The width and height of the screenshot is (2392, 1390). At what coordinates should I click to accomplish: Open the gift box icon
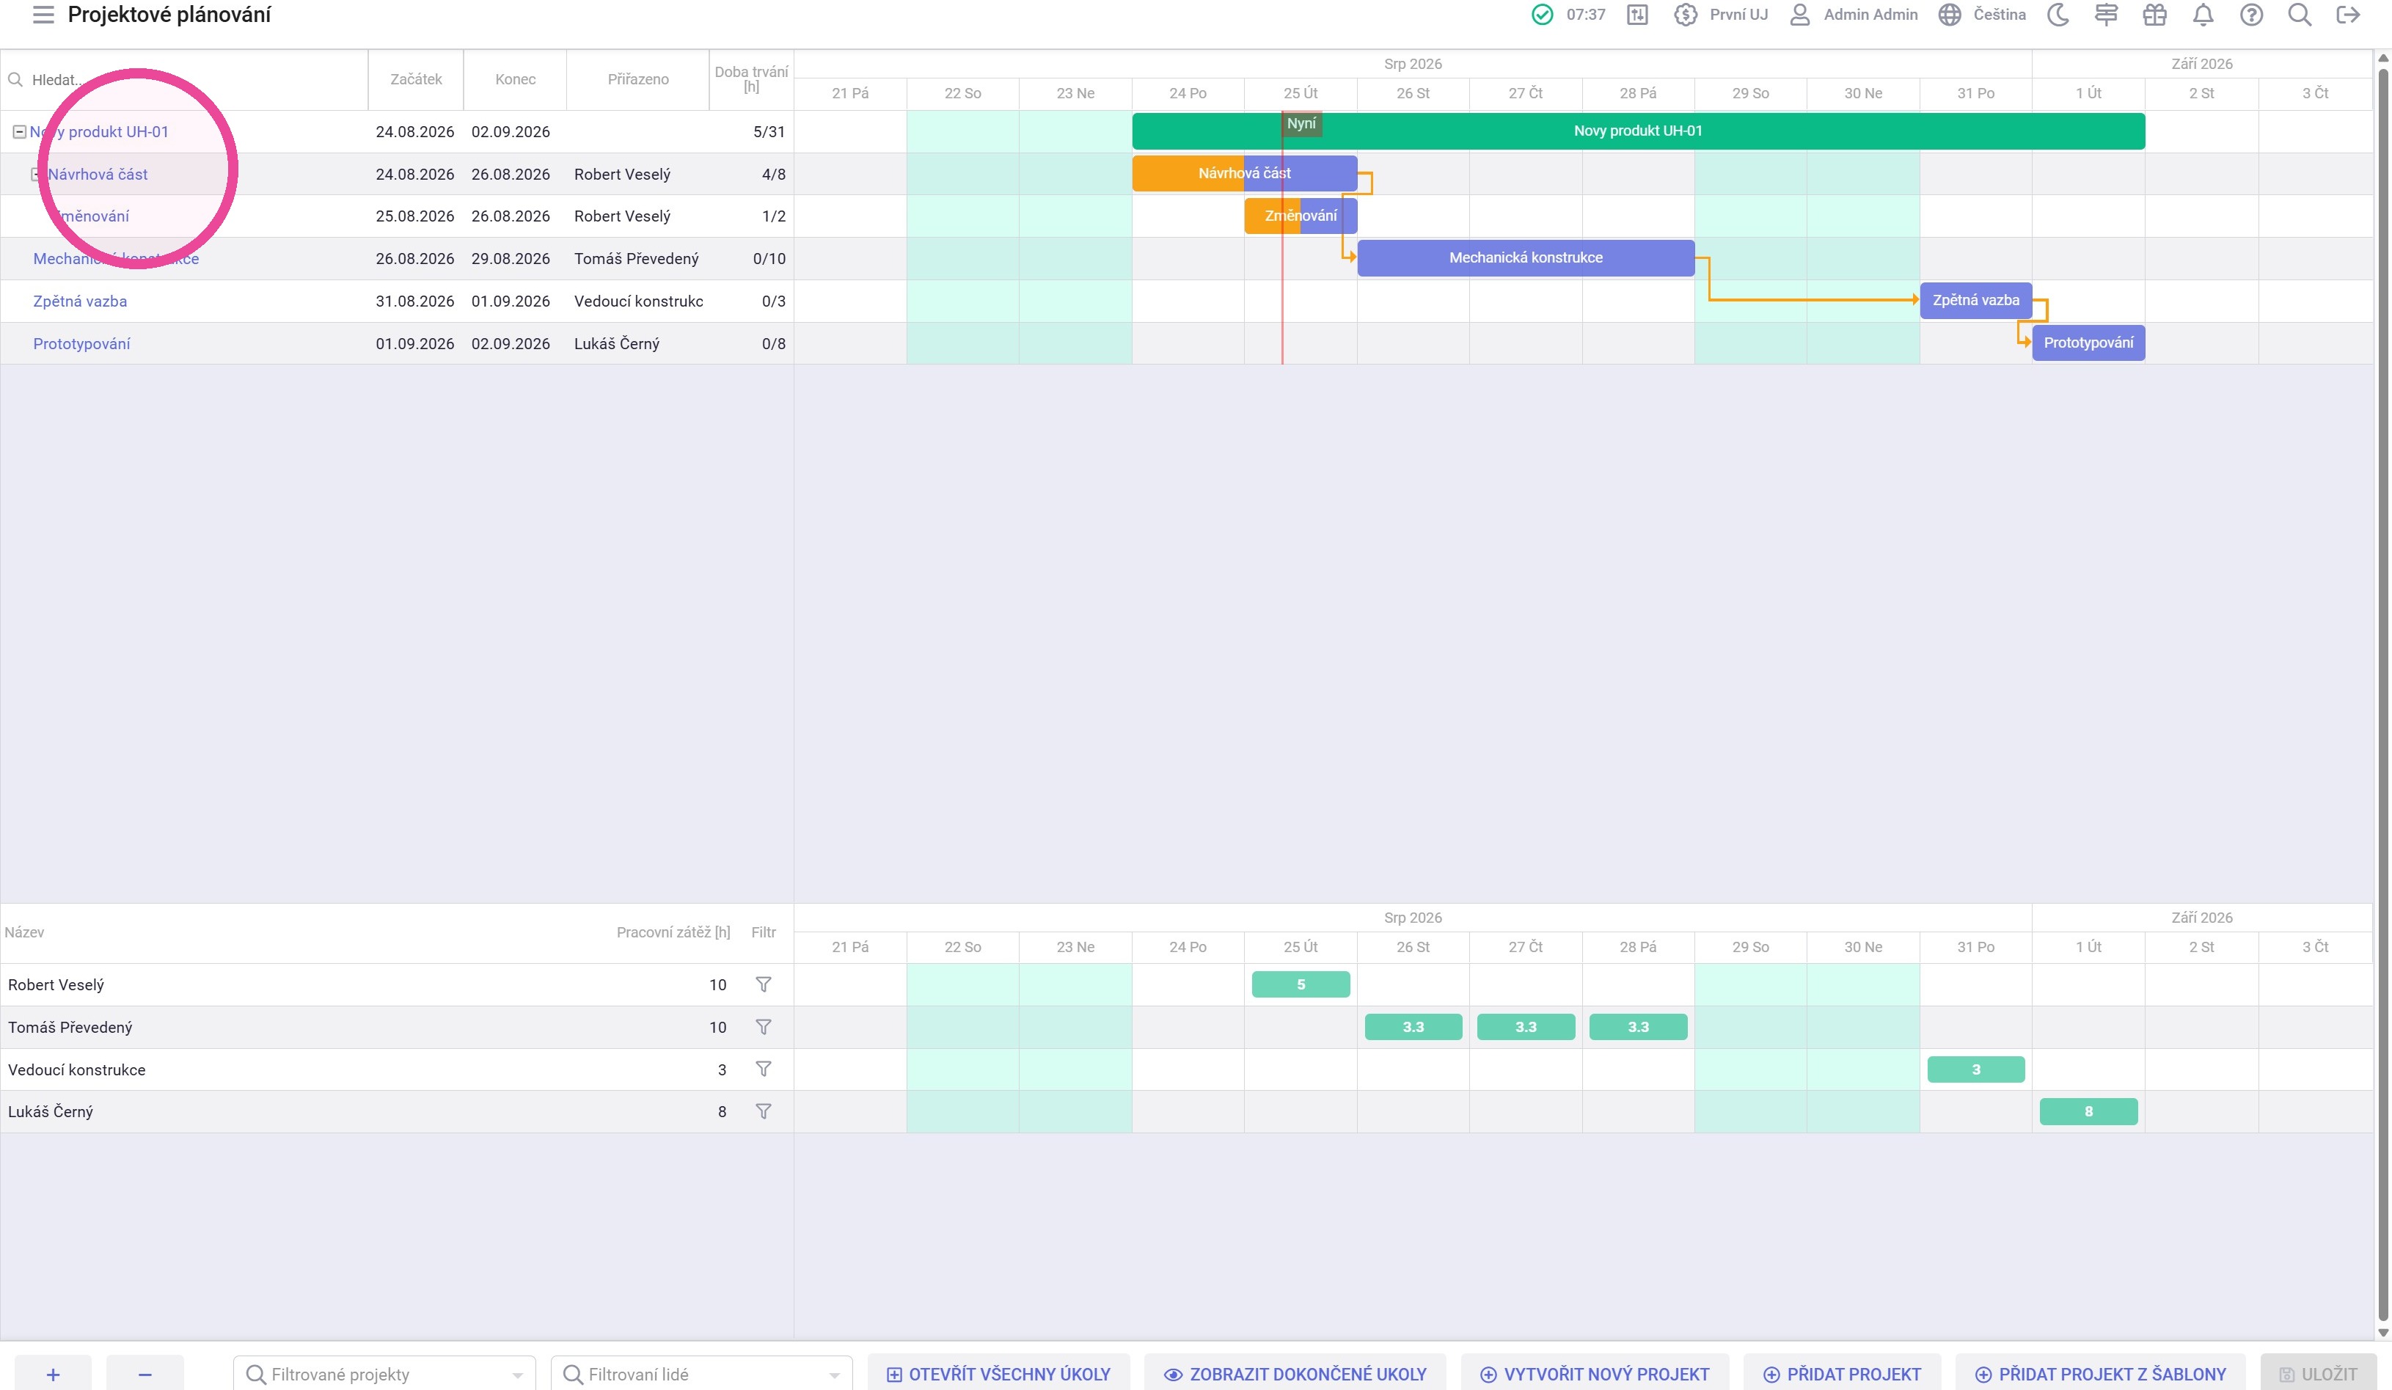2154,14
